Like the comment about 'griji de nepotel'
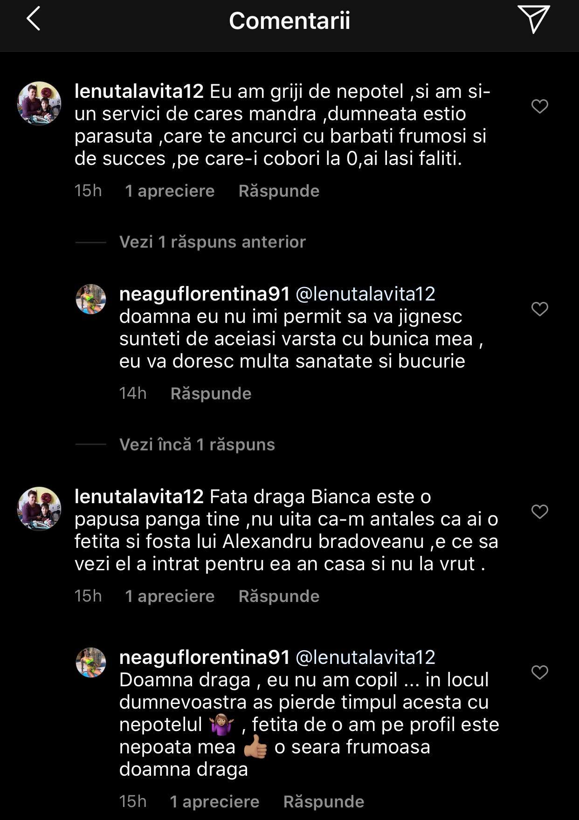This screenshot has height=820, width=579. (x=539, y=106)
